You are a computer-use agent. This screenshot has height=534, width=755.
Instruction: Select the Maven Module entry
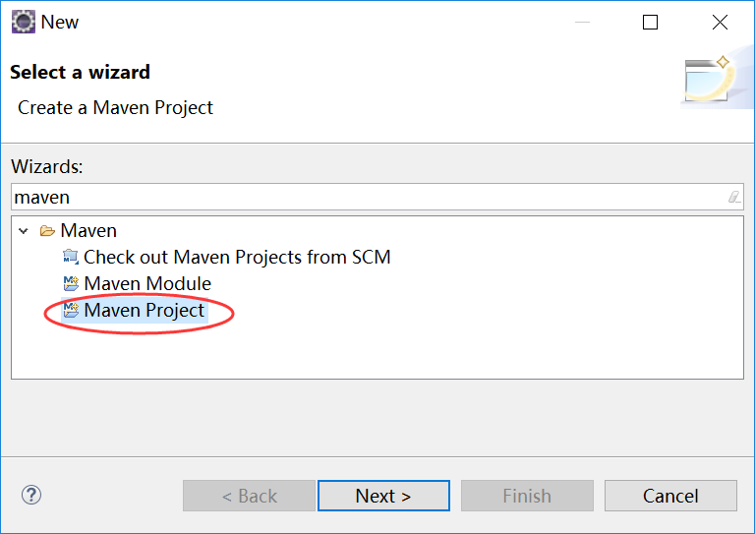(x=147, y=284)
